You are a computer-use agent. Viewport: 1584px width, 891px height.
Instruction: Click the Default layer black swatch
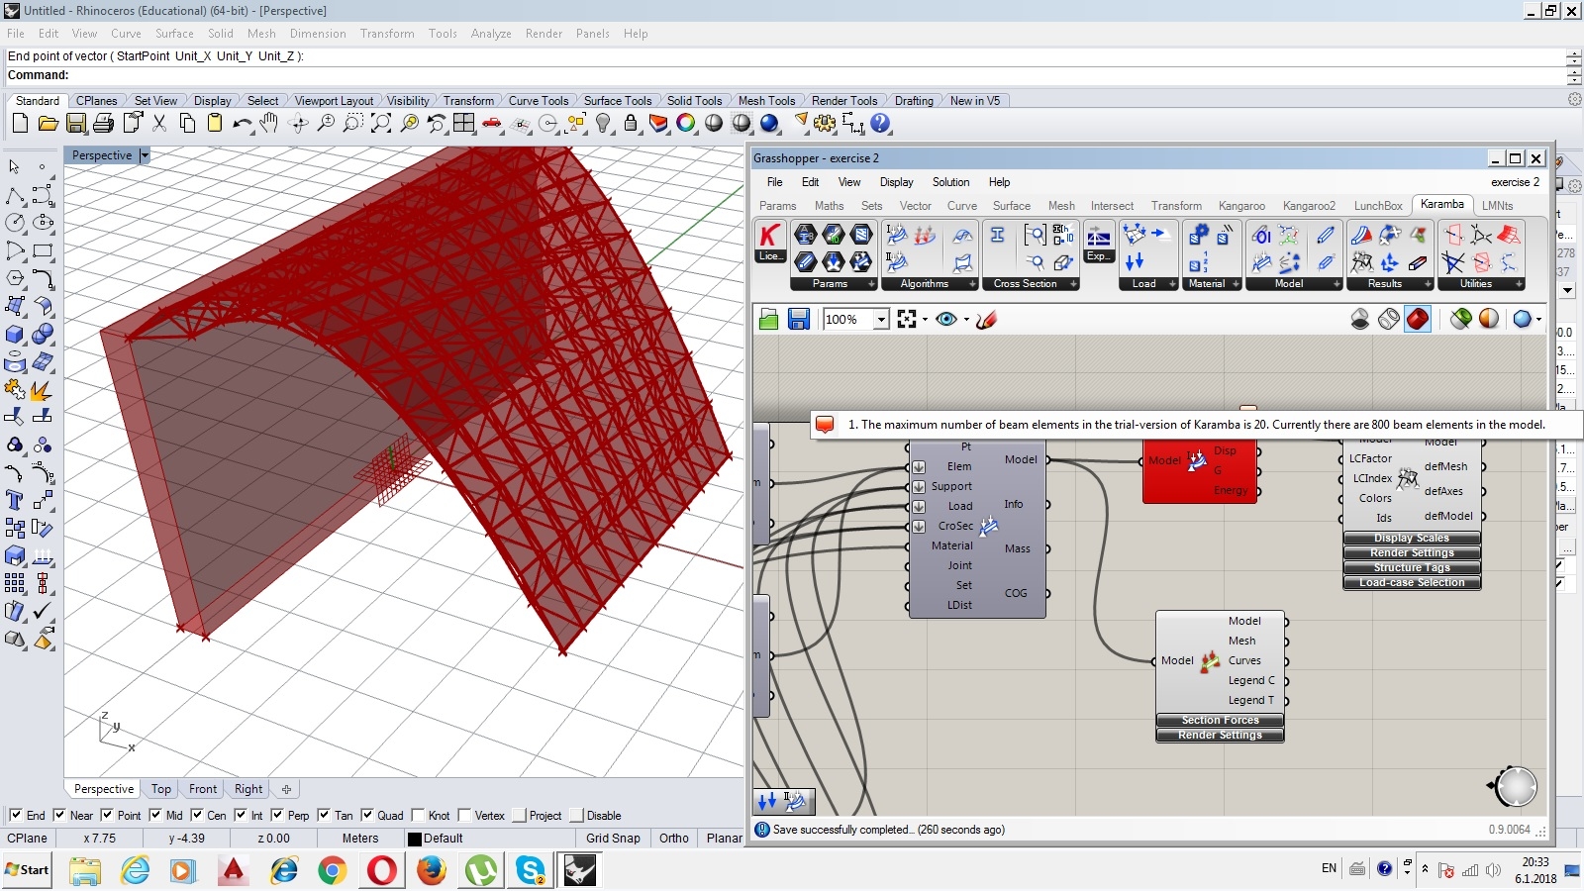coord(415,839)
